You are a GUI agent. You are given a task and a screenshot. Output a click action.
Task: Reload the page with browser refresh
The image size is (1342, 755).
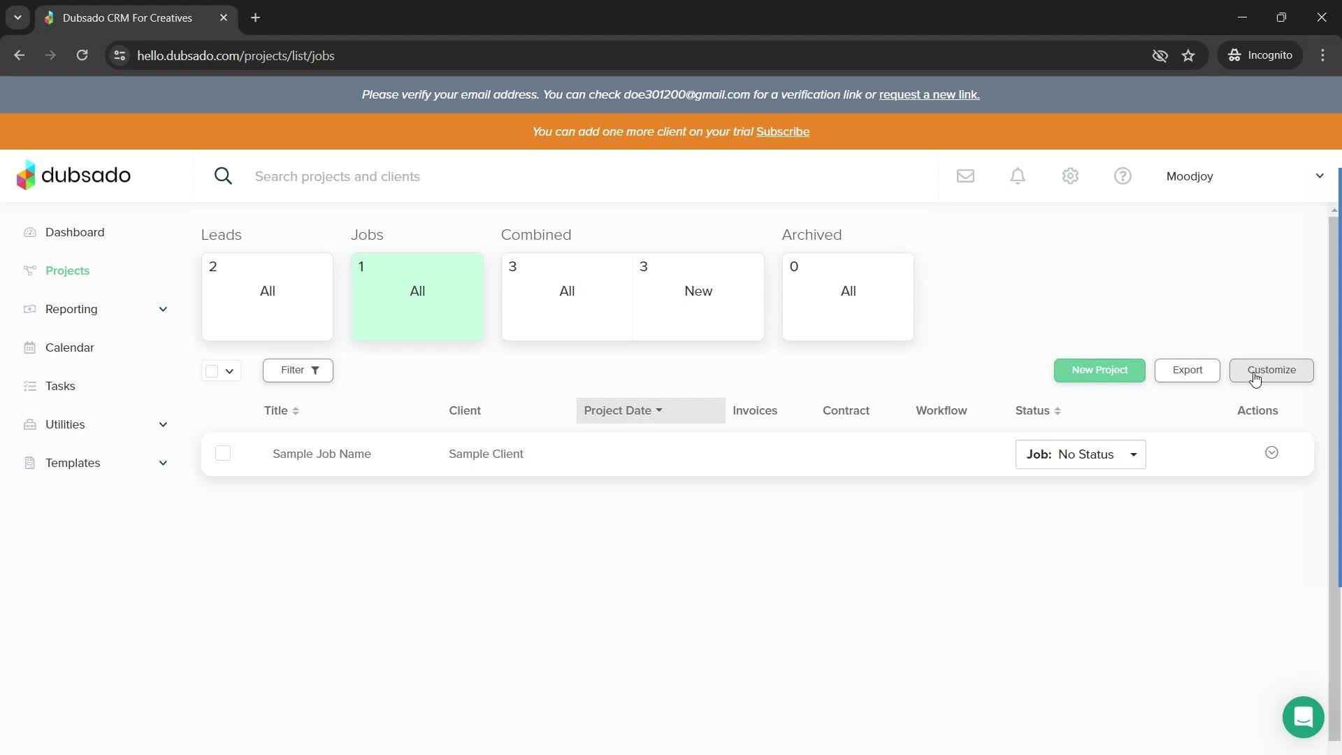click(x=82, y=55)
